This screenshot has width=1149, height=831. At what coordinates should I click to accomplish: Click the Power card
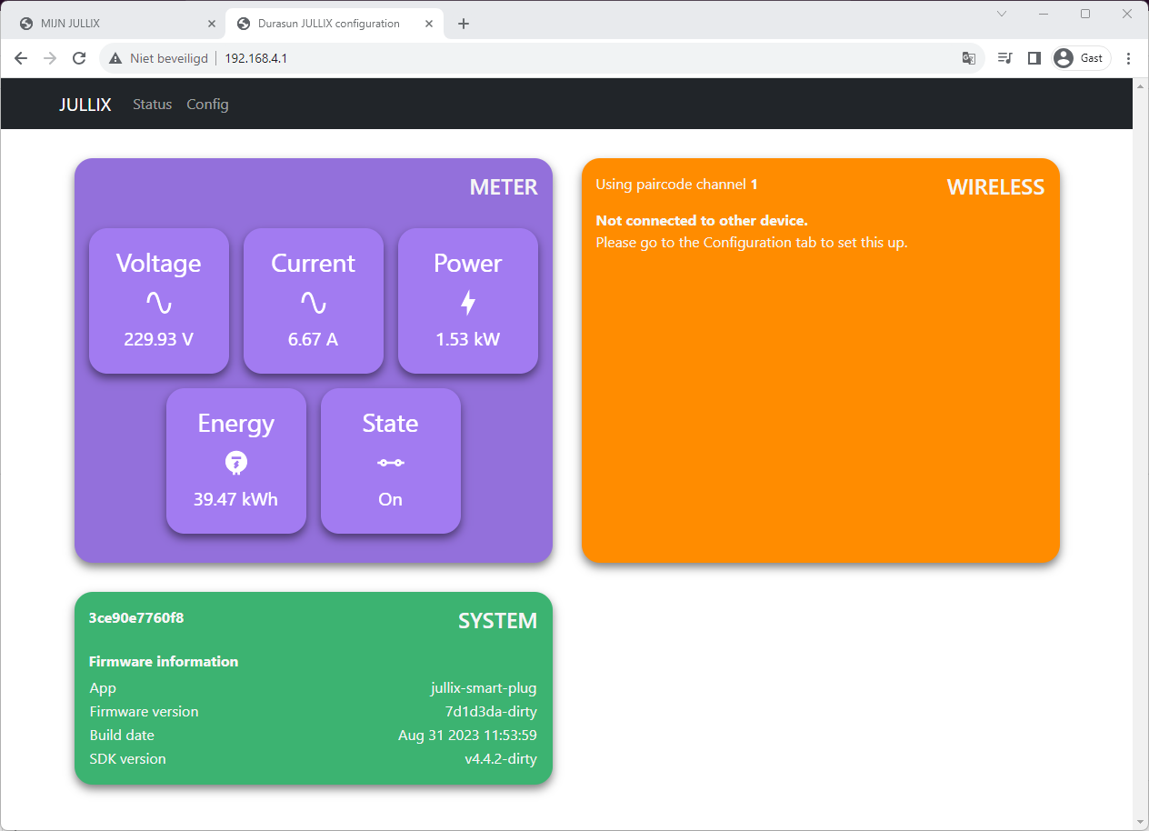[x=468, y=301]
